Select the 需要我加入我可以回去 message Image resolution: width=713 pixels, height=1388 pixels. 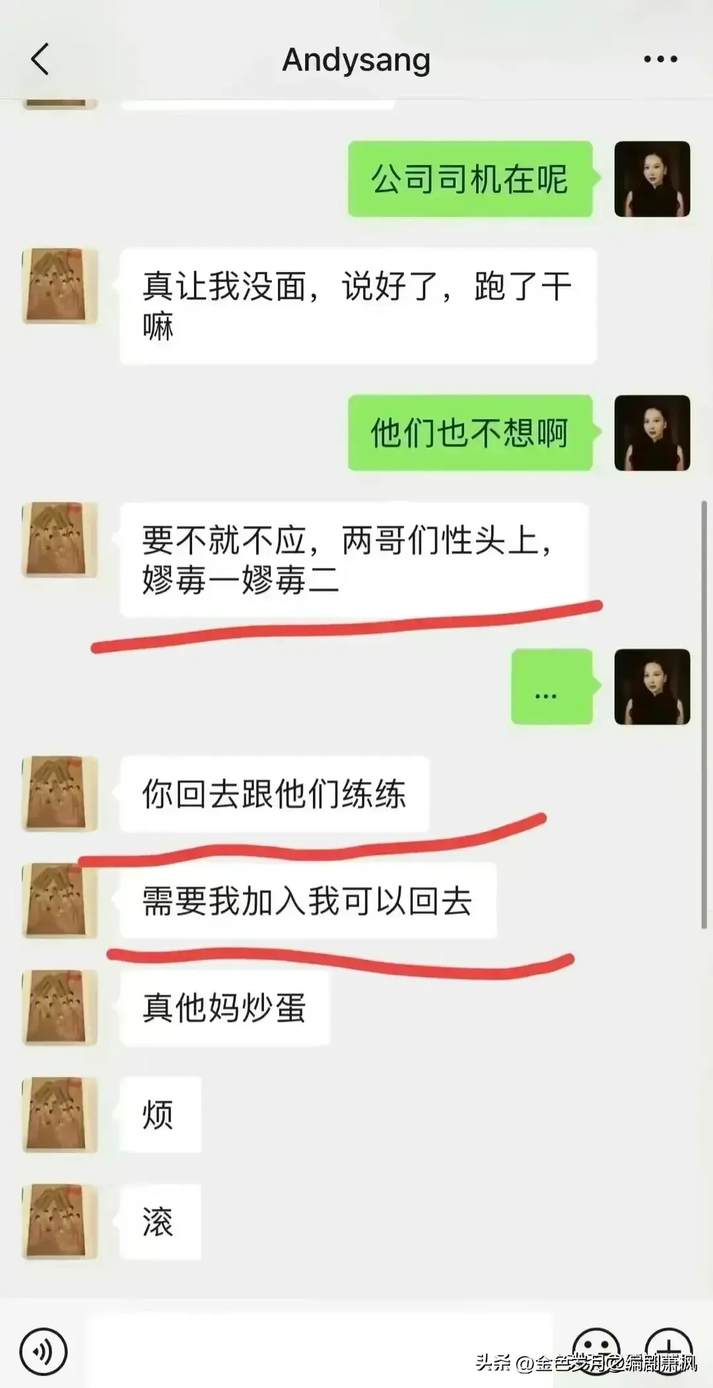point(308,901)
